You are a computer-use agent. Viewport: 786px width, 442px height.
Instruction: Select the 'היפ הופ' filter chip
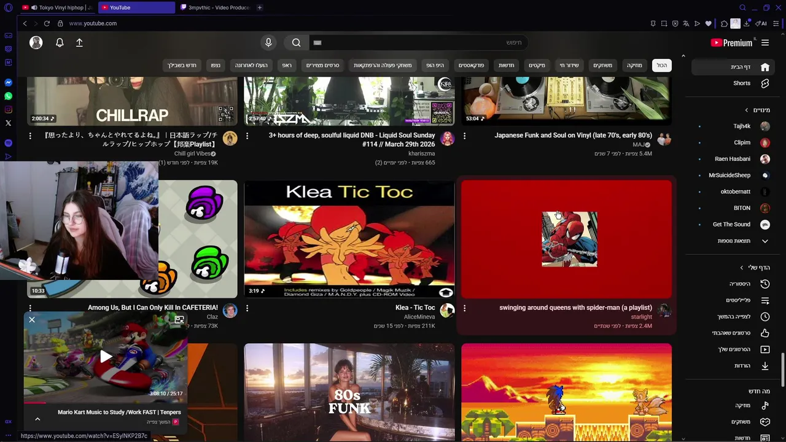click(435, 65)
